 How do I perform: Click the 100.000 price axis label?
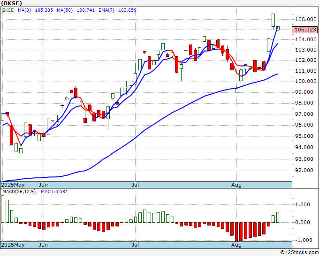pyautogui.click(x=305, y=81)
